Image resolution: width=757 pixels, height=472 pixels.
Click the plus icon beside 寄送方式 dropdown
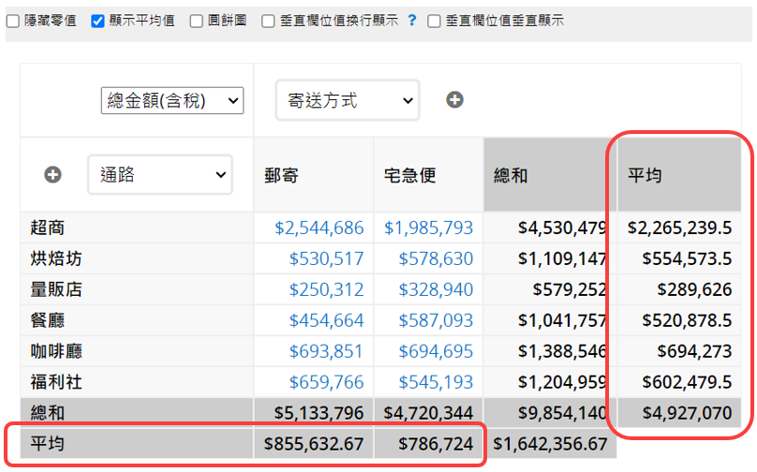click(454, 99)
